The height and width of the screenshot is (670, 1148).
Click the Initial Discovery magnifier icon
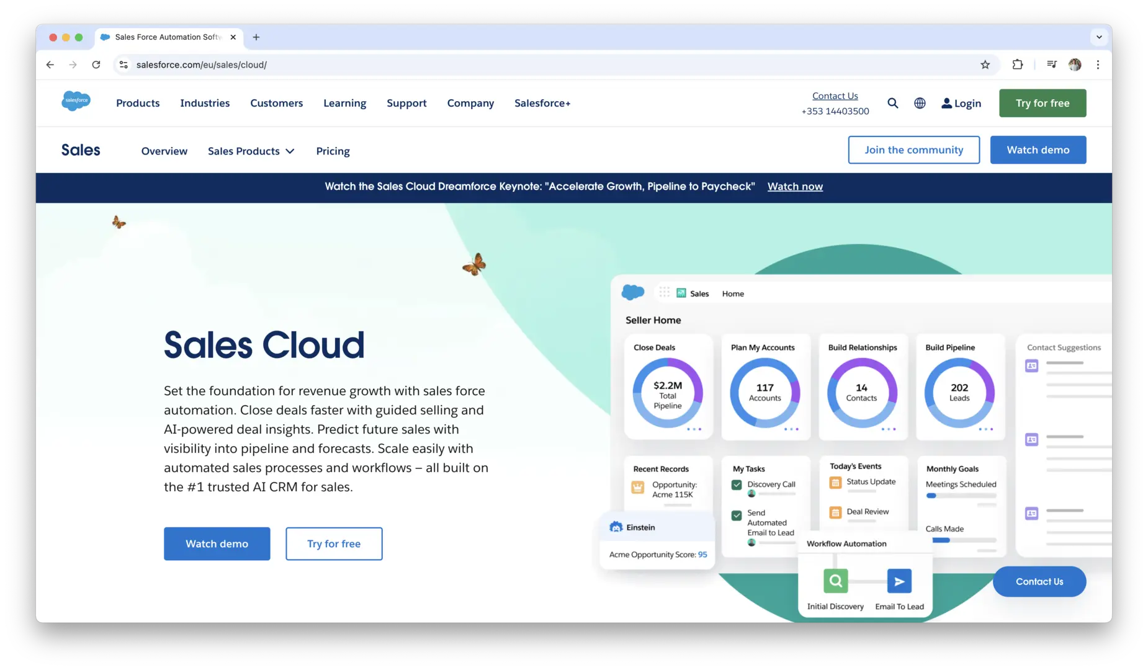pyautogui.click(x=835, y=581)
